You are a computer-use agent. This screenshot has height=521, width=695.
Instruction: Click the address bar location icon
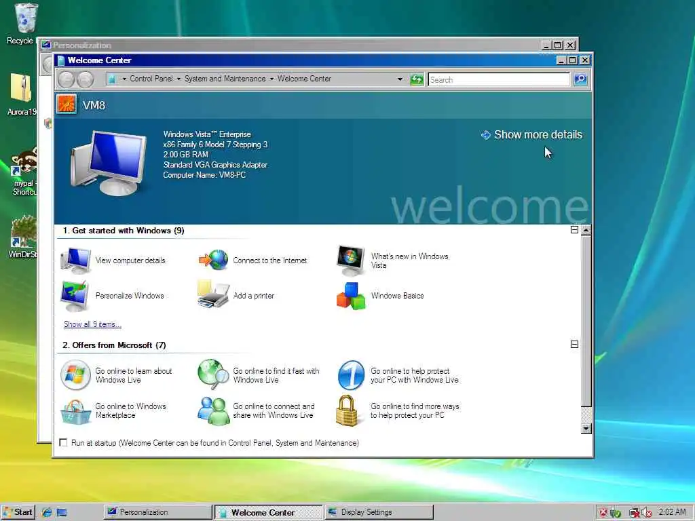pos(112,79)
